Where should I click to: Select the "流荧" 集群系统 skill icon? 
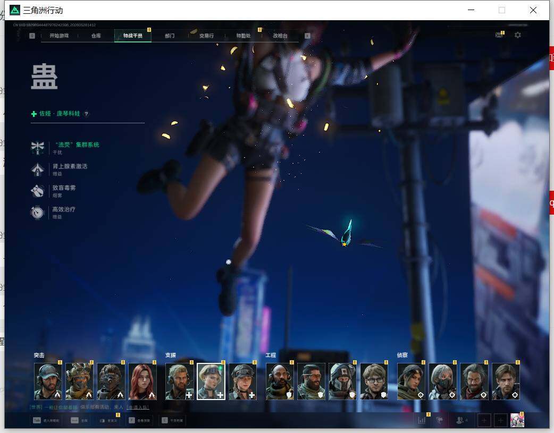(37, 148)
